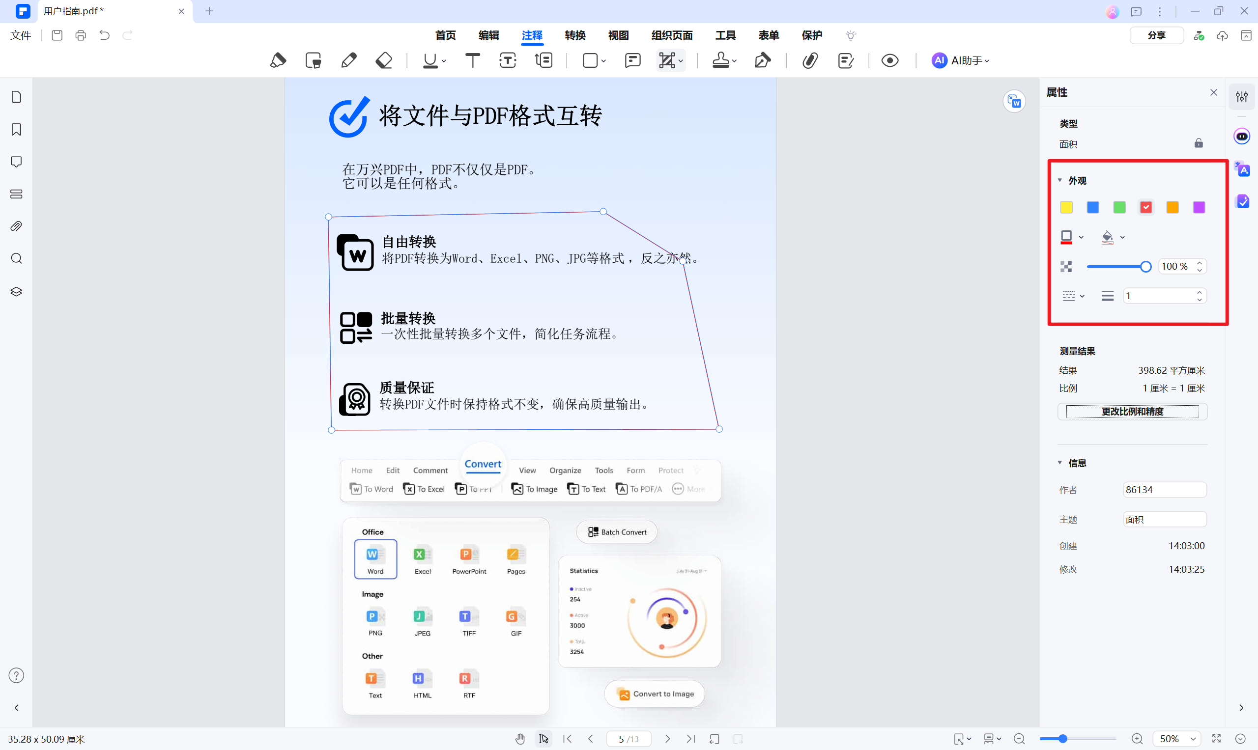Activate the hand pan tool at bottom
1258x750 pixels.
tap(520, 738)
